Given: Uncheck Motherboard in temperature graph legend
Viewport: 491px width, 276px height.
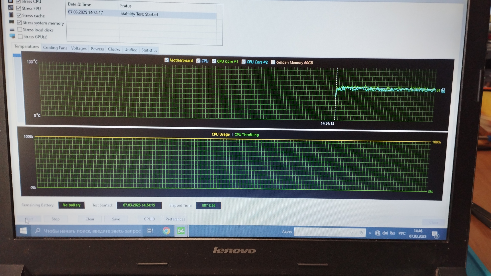Looking at the screenshot, I should 166,60.
